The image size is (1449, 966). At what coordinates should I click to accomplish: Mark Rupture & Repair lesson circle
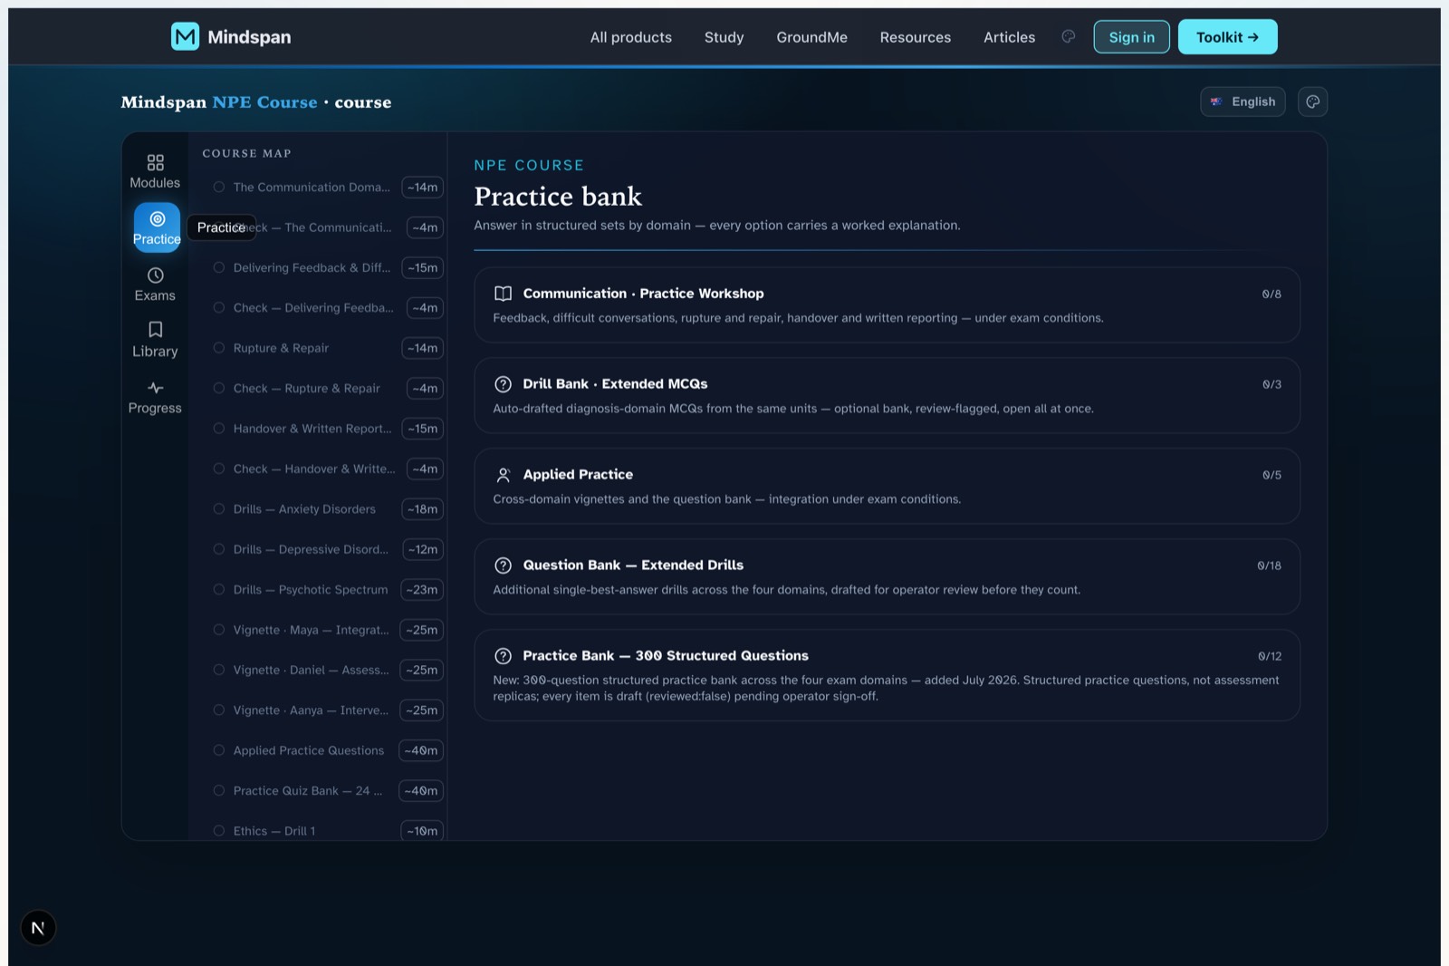coord(219,348)
